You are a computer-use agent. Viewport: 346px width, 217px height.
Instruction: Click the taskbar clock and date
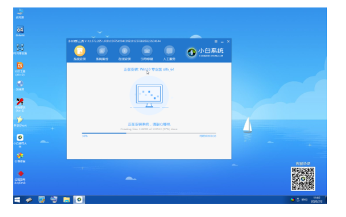(317, 200)
